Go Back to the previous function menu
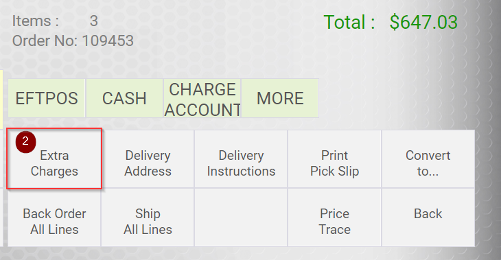The width and height of the screenshot is (501, 260). pyautogui.click(x=428, y=217)
